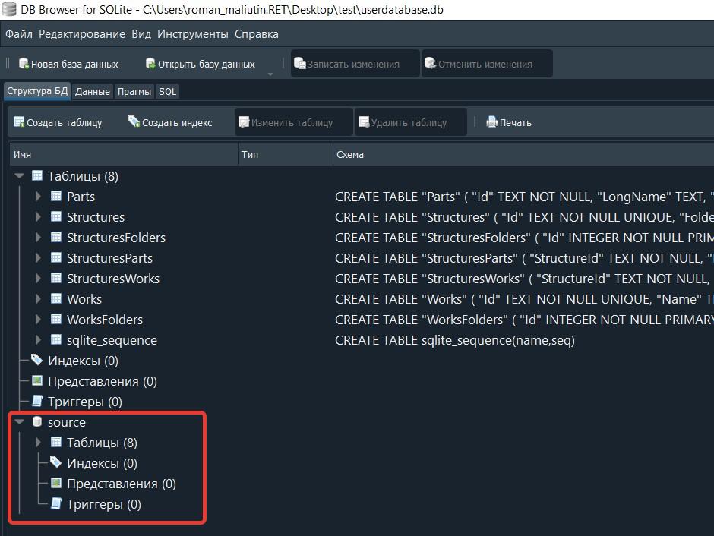Open the Файл menu

click(x=19, y=34)
